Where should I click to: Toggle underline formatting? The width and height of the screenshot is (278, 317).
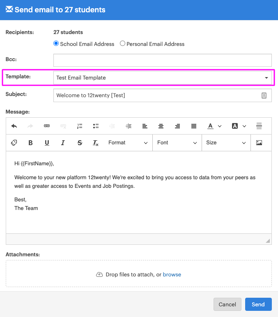click(47, 143)
